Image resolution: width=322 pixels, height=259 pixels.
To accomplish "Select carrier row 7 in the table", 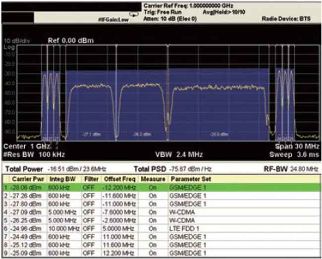I will pos(25,237).
